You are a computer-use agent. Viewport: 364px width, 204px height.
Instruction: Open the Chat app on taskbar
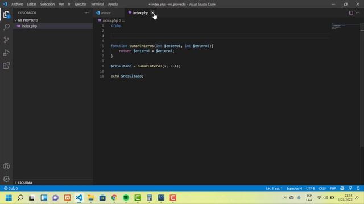click(56, 198)
